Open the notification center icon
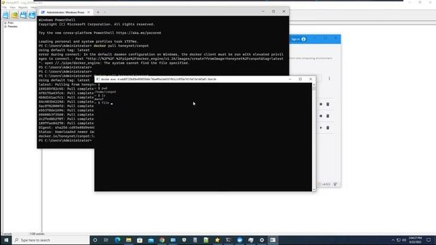The width and height of the screenshot is (436, 245). tap(429, 240)
